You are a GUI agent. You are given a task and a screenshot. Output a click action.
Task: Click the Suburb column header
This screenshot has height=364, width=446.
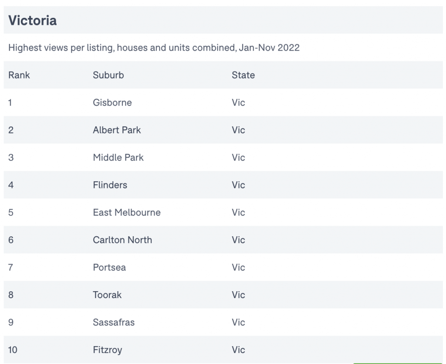(108, 75)
